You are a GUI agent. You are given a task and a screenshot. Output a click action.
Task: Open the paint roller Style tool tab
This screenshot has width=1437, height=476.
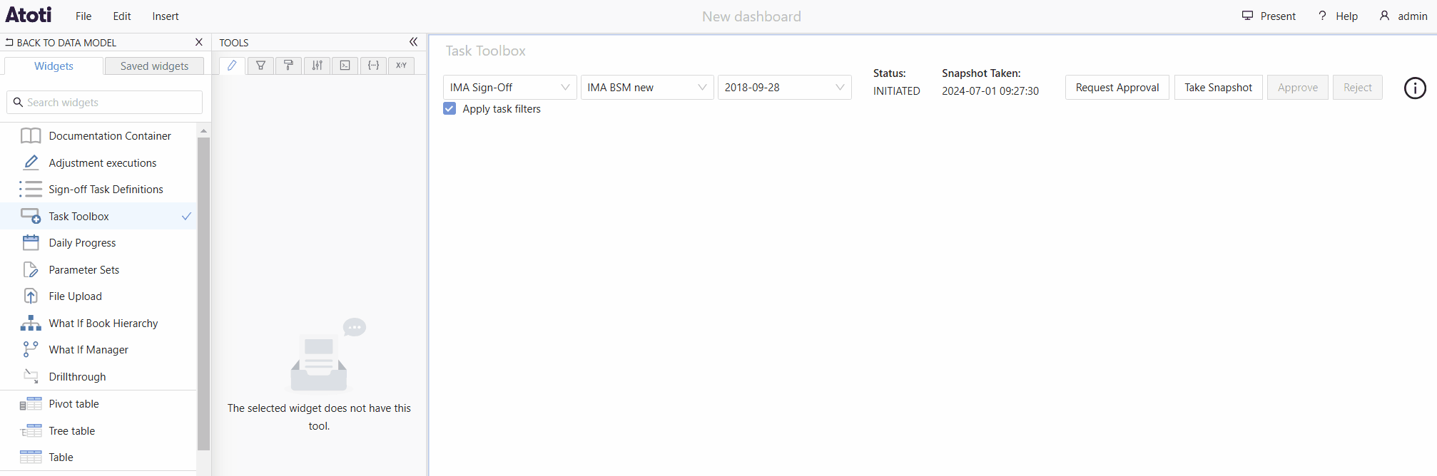click(x=288, y=66)
